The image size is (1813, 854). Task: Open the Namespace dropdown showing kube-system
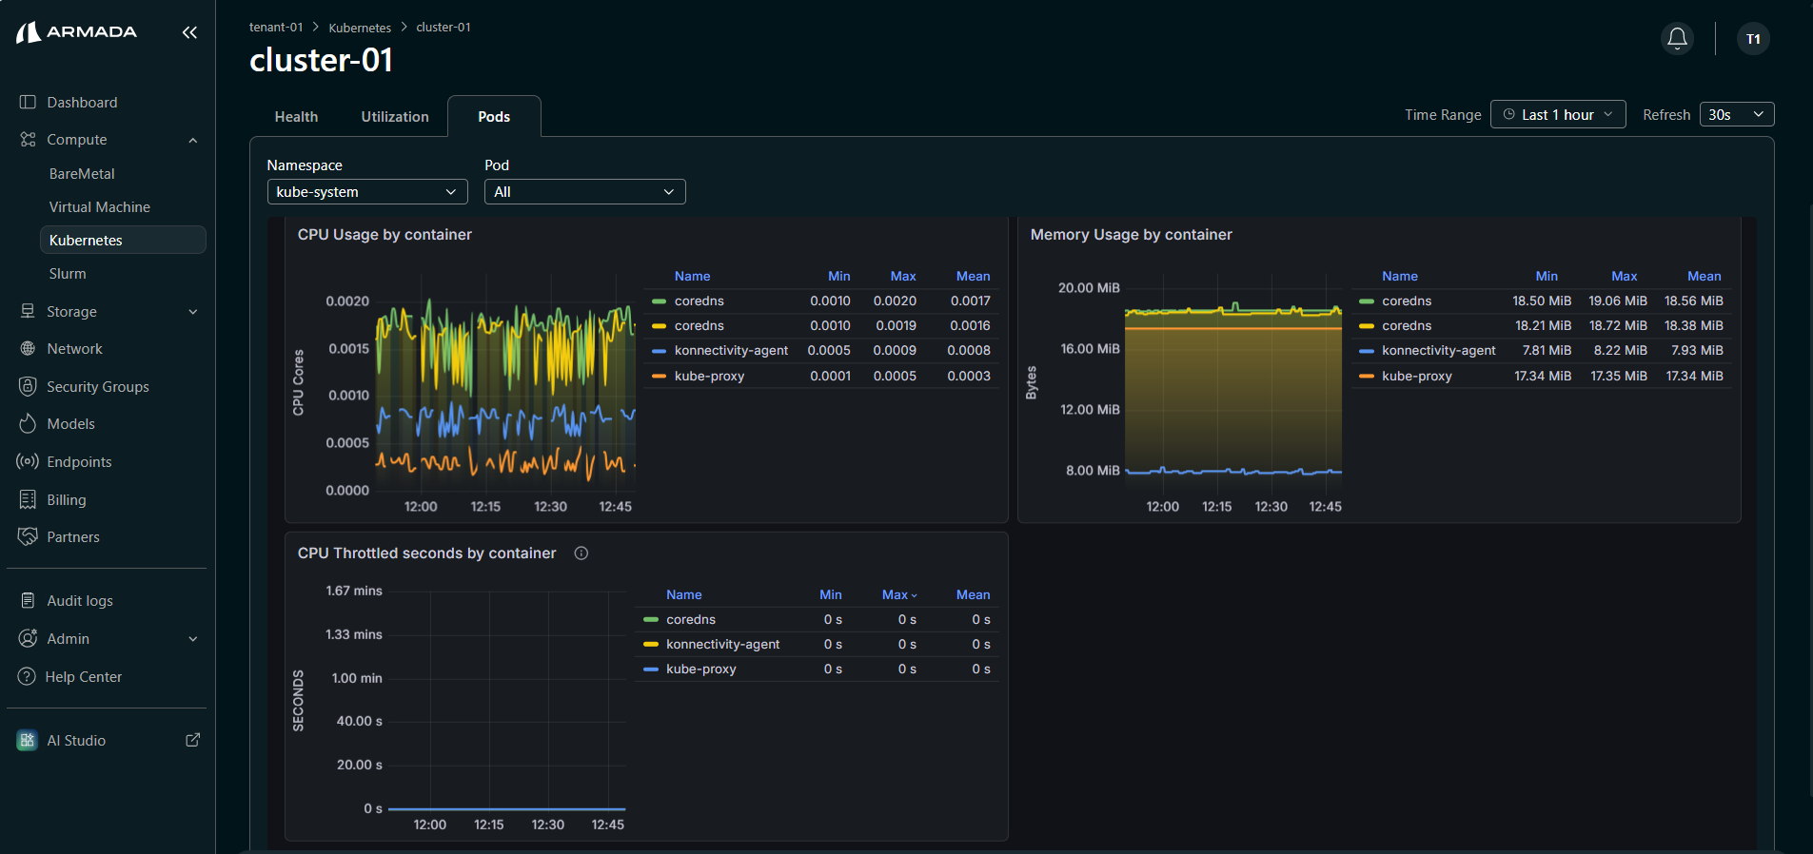click(x=367, y=192)
